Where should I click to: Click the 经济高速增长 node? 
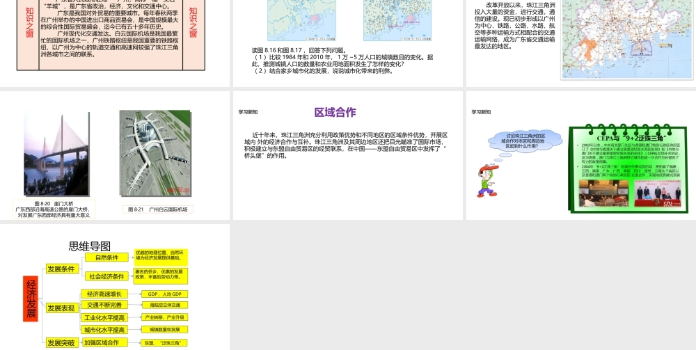coord(104,294)
